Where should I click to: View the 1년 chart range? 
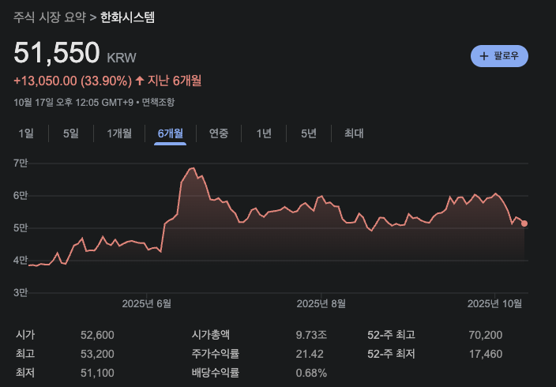tap(264, 133)
